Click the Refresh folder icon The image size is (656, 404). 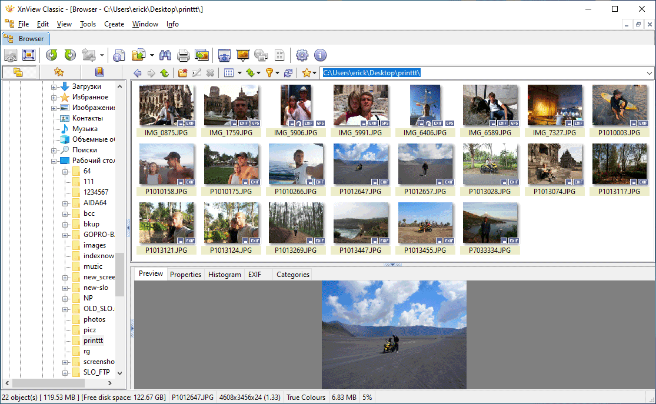[x=288, y=73]
